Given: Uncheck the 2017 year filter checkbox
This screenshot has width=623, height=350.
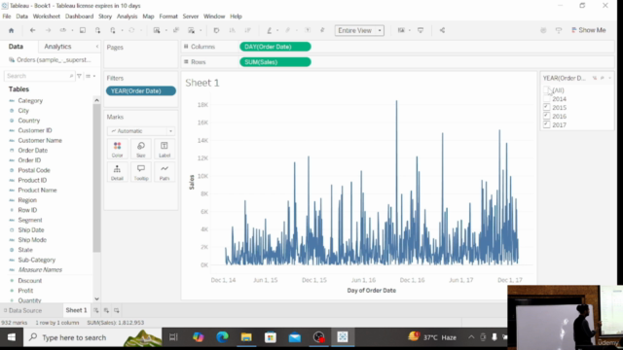Looking at the screenshot, I should point(547,124).
